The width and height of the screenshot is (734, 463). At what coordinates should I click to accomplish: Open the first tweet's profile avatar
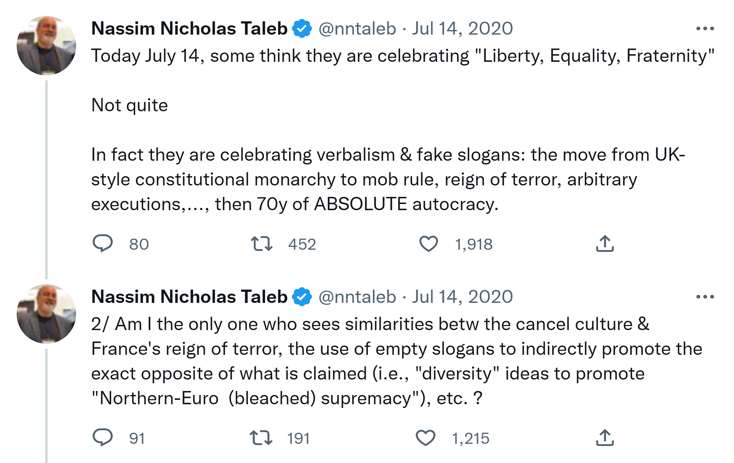[46, 46]
